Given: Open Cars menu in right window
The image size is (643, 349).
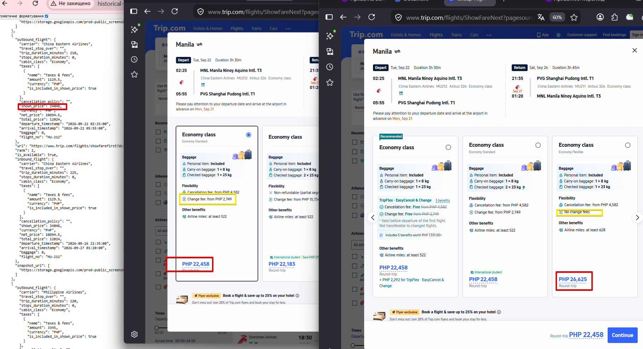Looking at the screenshot, I should [x=474, y=35].
